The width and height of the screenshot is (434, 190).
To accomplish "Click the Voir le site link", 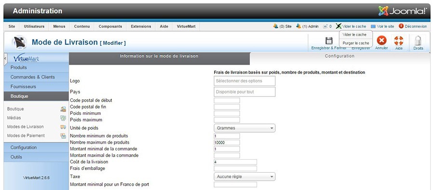I will point(385,27).
